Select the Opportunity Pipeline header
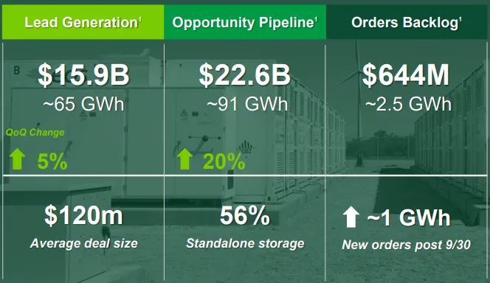Screen dimensions: 490x283 (245, 22)
